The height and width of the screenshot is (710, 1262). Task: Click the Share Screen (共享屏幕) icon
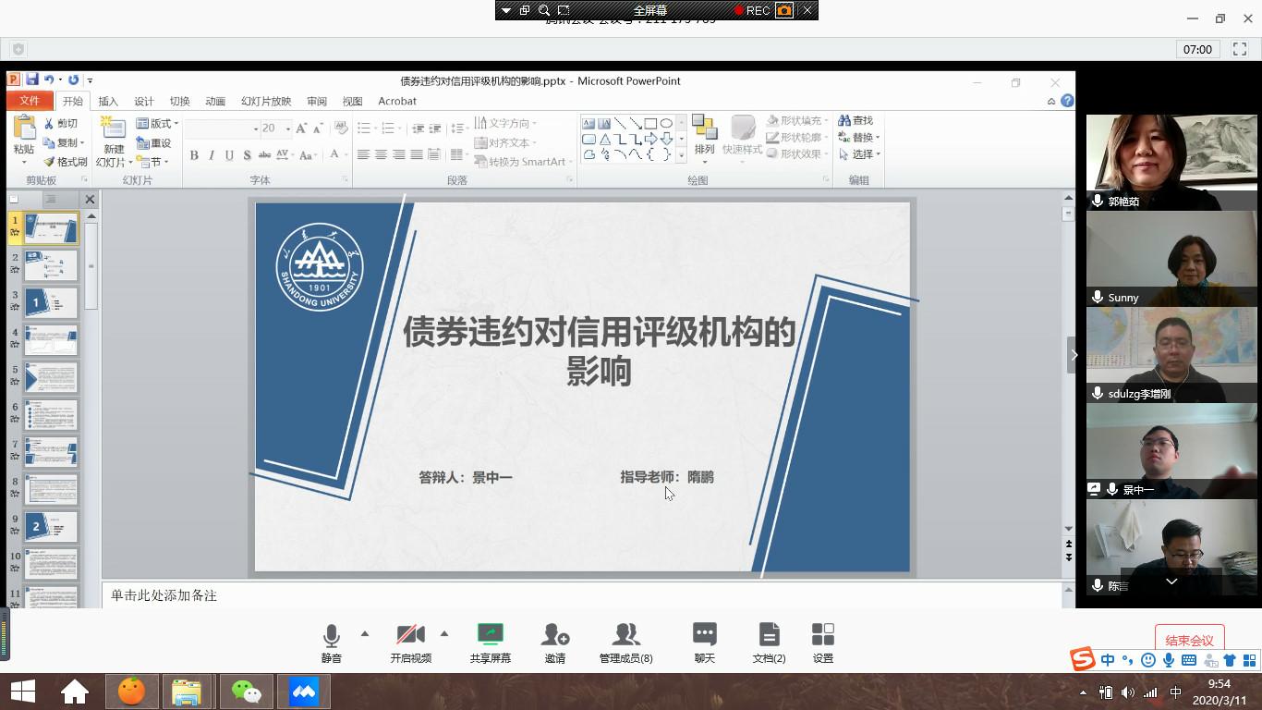pyautogui.click(x=490, y=635)
